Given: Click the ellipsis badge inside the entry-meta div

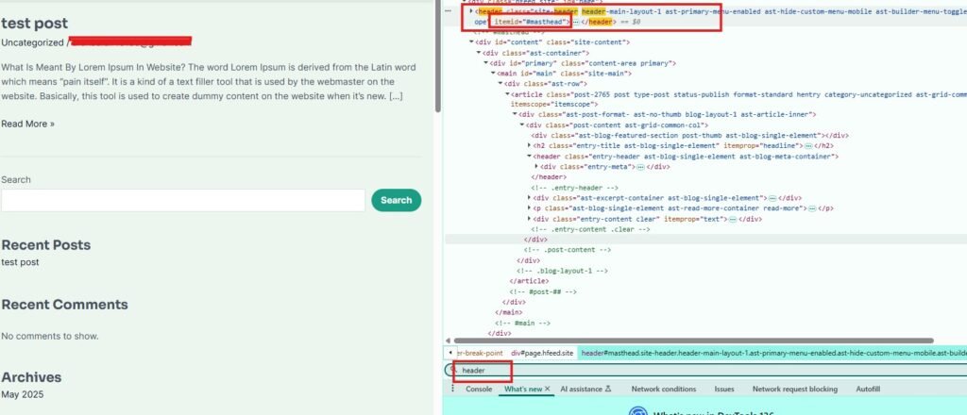Looking at the screenshot, I should (639, 167).
